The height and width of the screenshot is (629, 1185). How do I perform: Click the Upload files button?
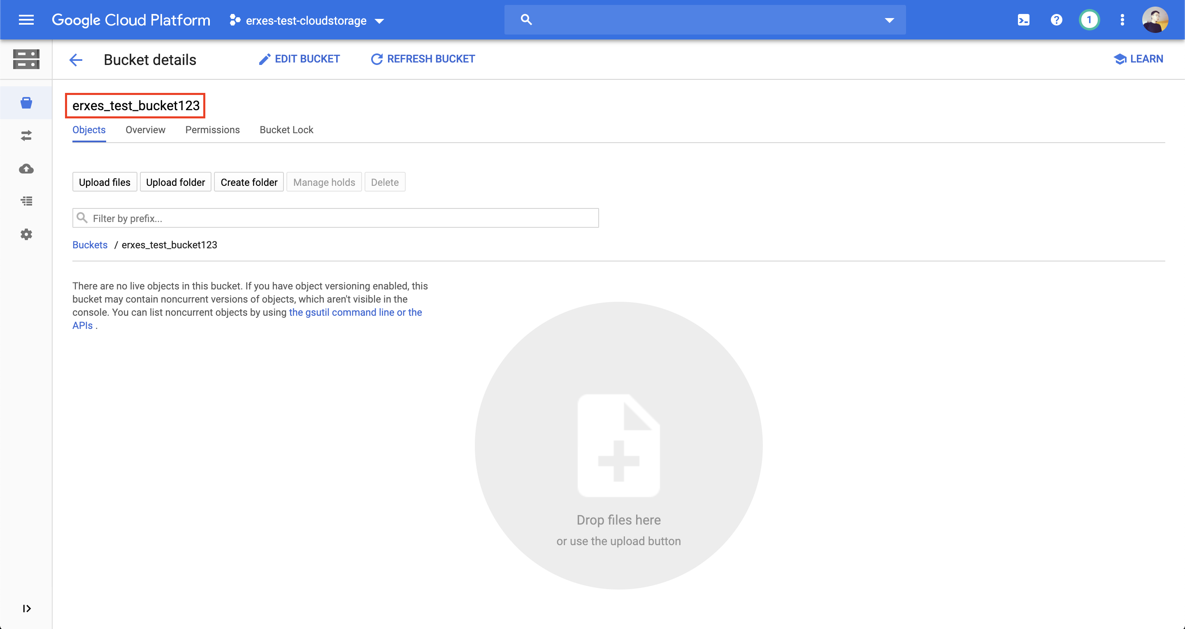tap(105, 183)
